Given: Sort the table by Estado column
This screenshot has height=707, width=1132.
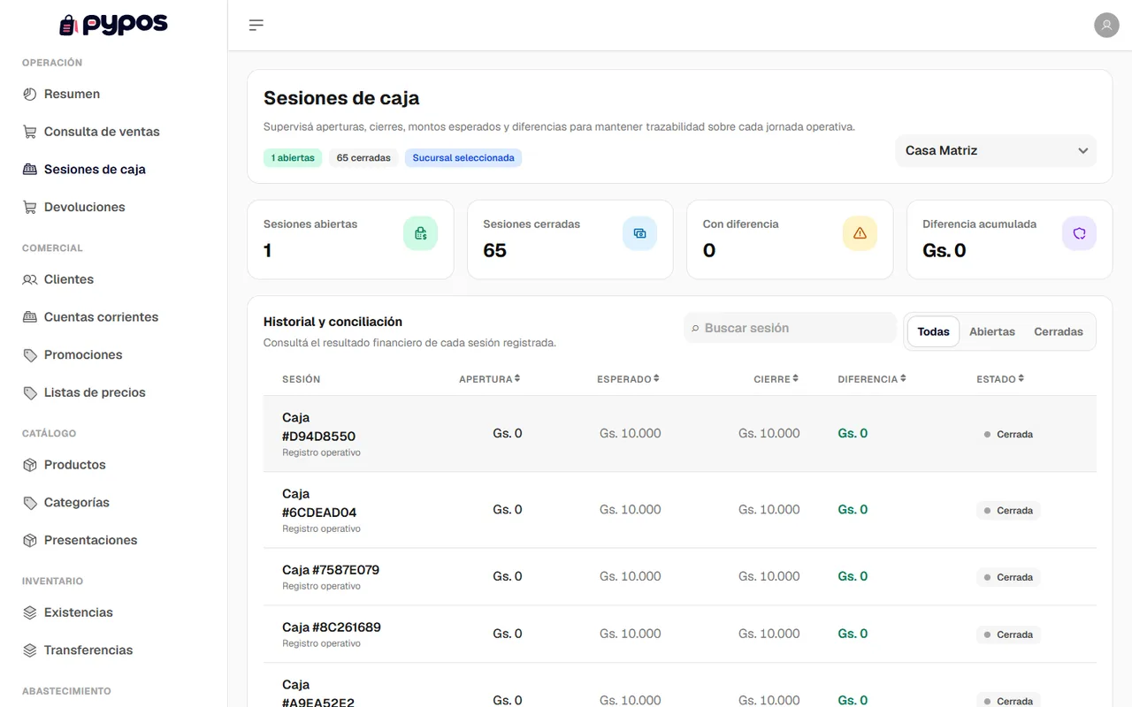Looking at the screenshot, I should click(1000, 379).
